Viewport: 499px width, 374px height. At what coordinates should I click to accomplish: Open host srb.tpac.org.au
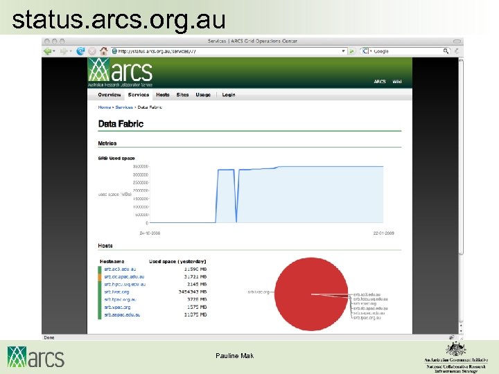121,300
